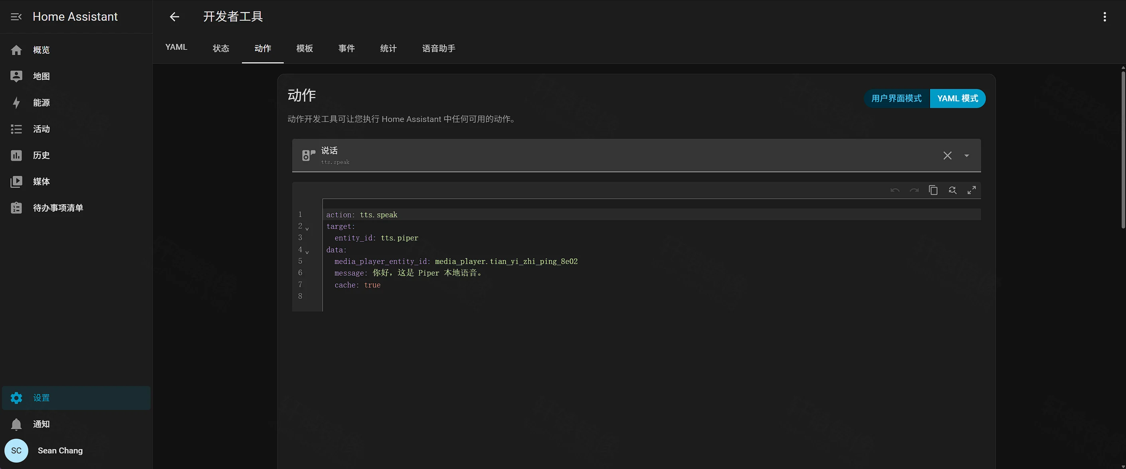This screenshot has height=469, width=1126.
Task: Open 活动 activity list icon
Action: [x=16, y=129]
